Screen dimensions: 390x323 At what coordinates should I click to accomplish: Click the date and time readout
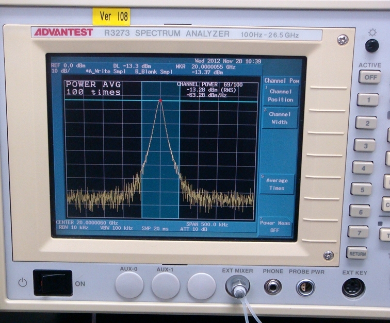click(x=228, y=61)
